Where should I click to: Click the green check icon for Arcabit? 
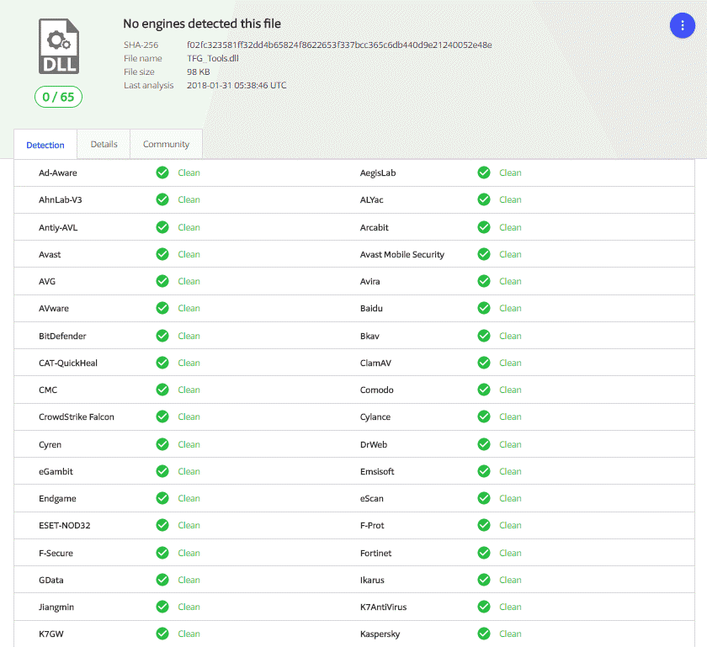pos(484,228)
